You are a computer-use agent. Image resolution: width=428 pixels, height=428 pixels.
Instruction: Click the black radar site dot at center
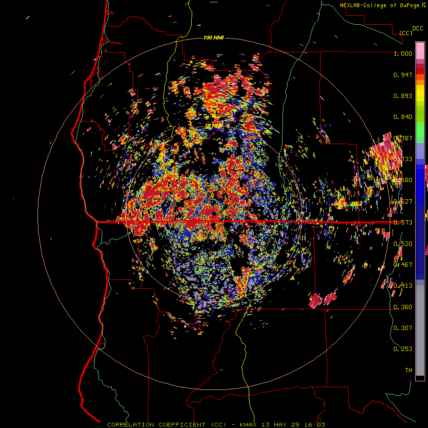[214, 214]
